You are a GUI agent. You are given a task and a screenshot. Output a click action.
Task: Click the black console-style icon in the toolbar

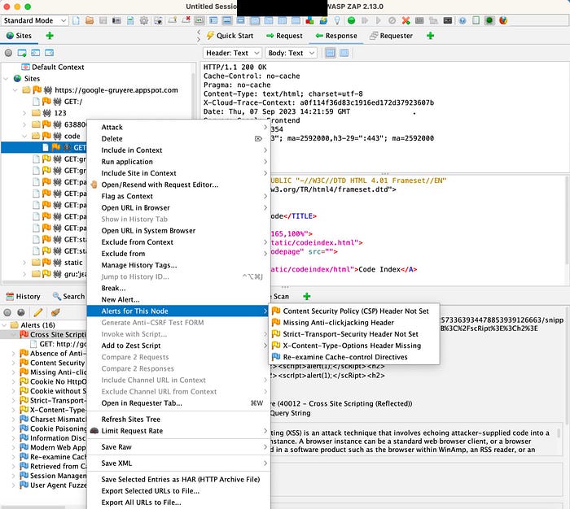pos(448,20)
